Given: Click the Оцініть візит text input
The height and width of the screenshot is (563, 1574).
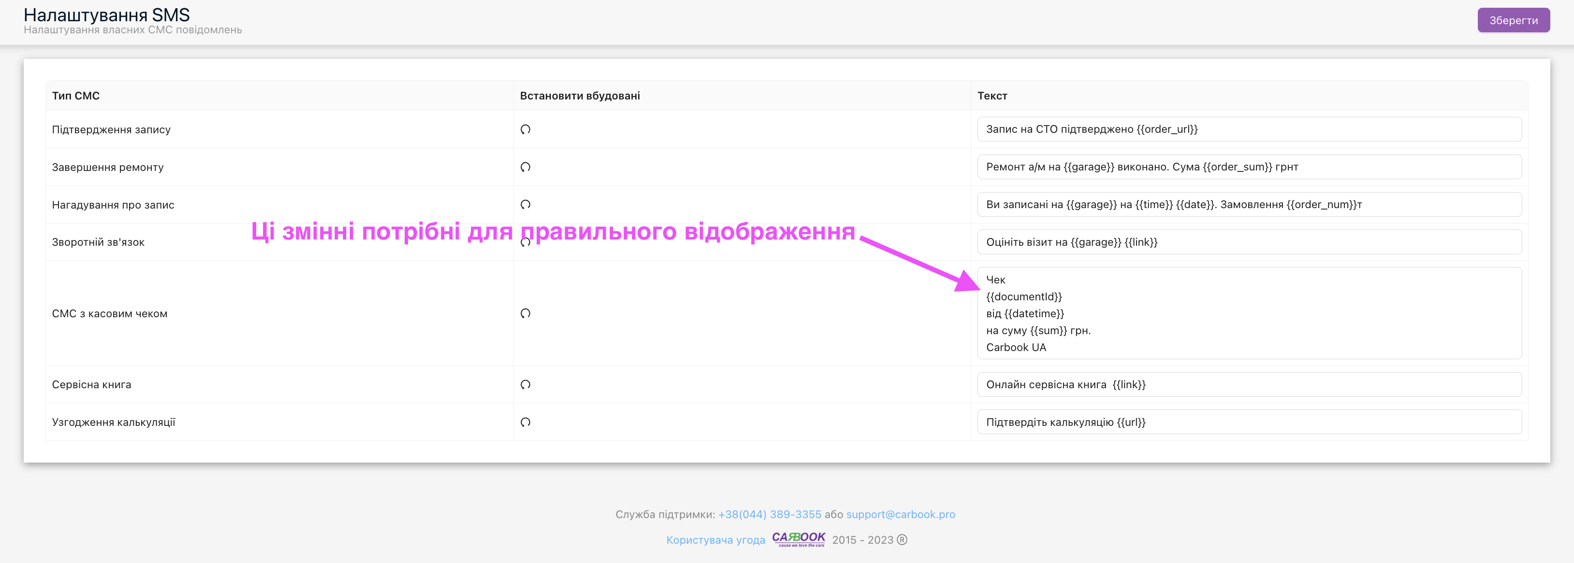Looking at the screenshot, I should point(1248,242).
